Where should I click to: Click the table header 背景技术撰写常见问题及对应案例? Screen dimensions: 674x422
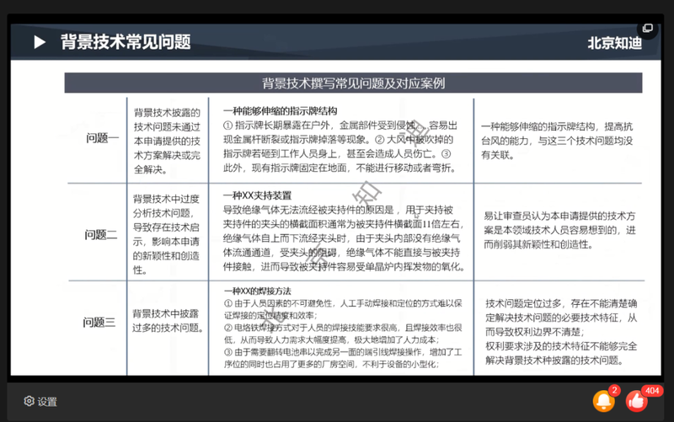coord(353,83)
